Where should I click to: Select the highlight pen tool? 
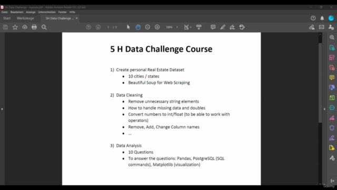(x=223, y=27)
